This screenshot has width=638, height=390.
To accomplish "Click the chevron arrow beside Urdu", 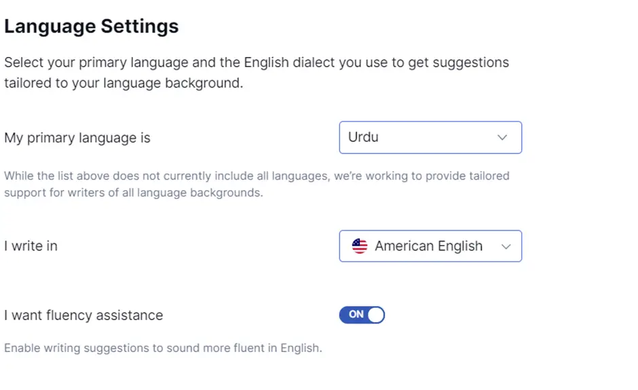I will tap(502, 138).
